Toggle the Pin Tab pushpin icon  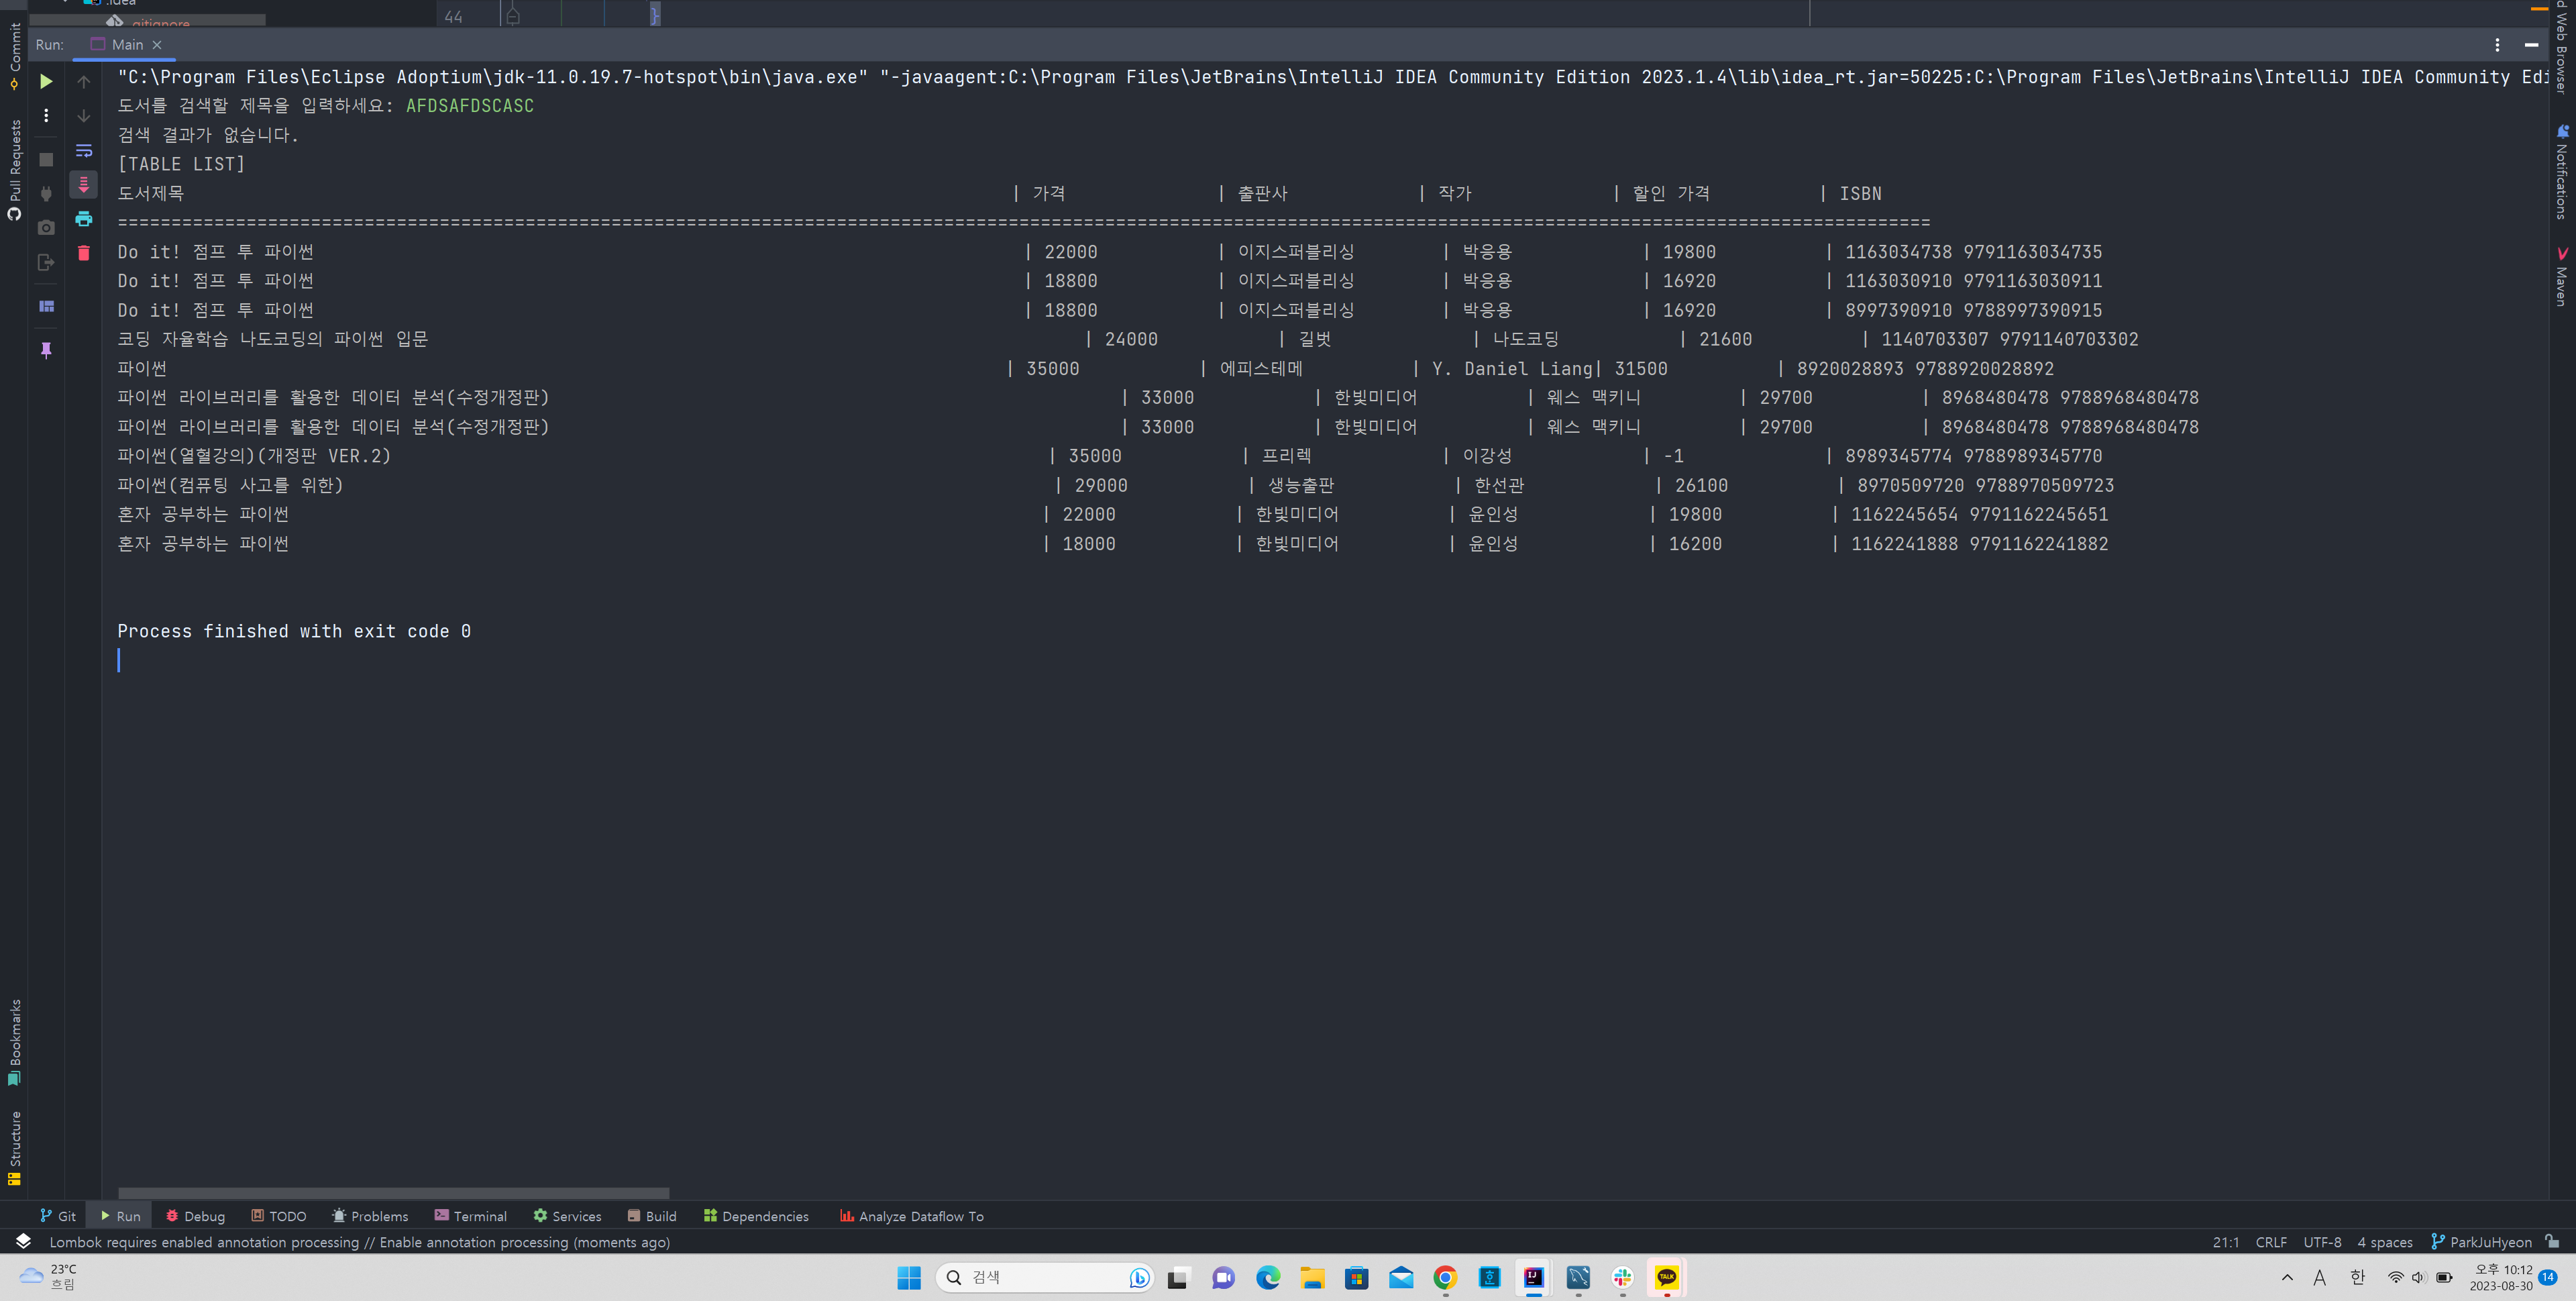[x=46, y=350]
